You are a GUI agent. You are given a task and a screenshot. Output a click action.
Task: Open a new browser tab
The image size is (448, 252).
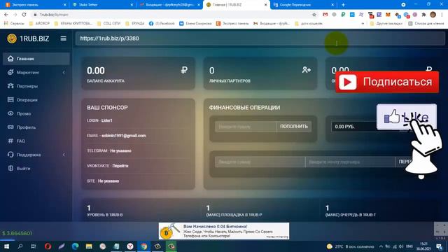[343, 5]
